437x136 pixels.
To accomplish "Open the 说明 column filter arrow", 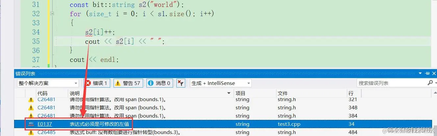I will [229, 94].
